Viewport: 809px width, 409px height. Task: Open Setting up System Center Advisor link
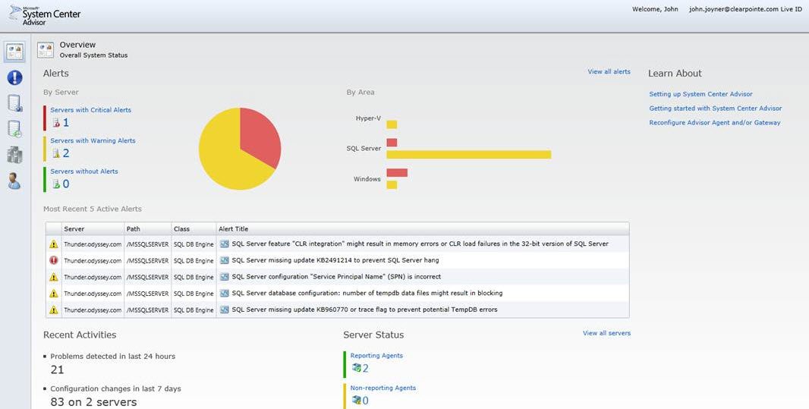click(x=700, y=94)
